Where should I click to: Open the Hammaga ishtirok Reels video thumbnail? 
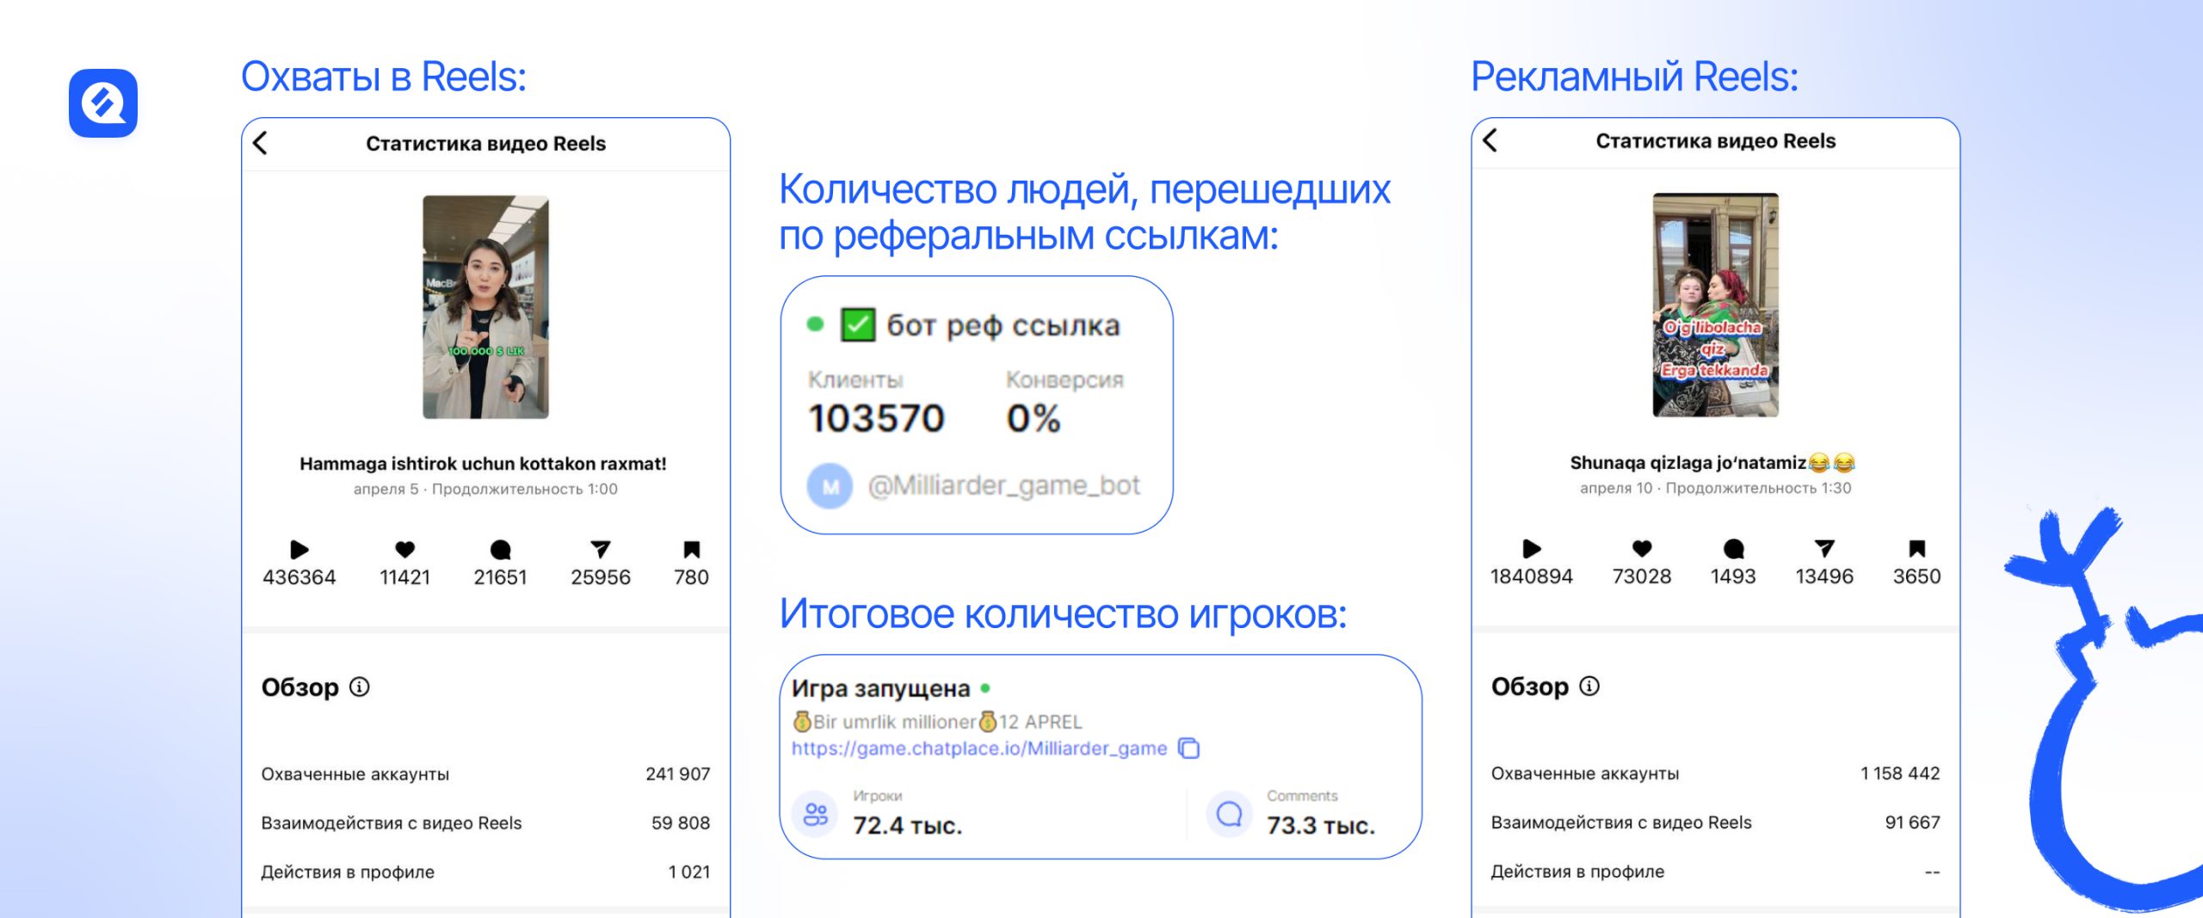(485, 307)
